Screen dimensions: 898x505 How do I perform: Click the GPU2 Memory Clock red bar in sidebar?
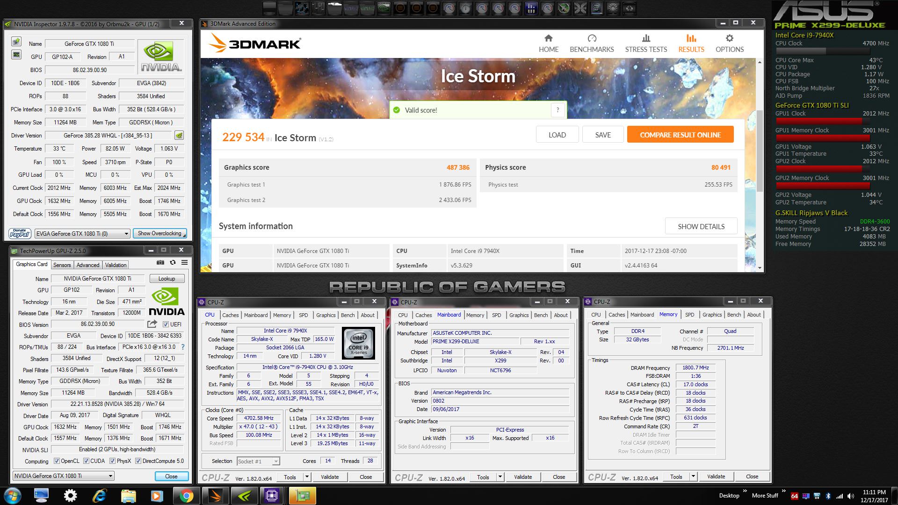(x=823, y=186)
